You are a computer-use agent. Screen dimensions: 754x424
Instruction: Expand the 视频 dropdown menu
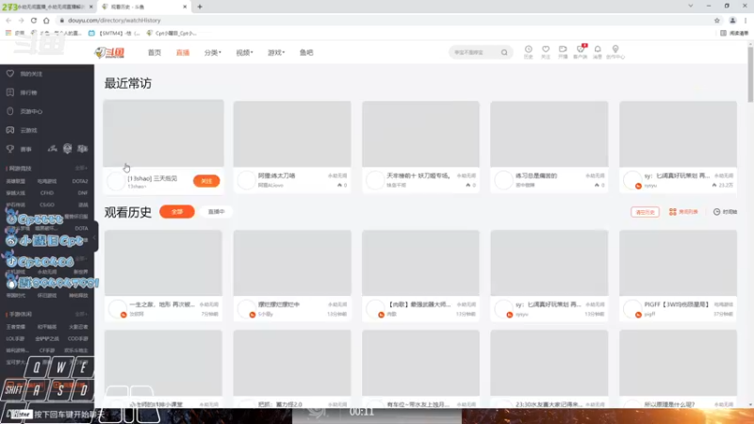[x=244, y=53]
